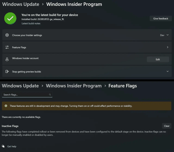Select the Windows Insider account row label
174x152 pixels.
[25, 58]
